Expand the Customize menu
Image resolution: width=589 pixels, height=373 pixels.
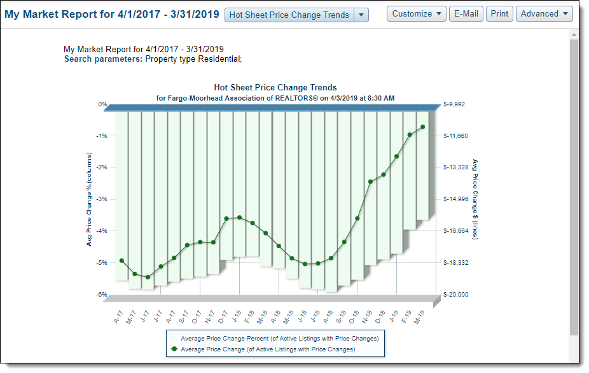pyautogui.click(x=417, y=14)
